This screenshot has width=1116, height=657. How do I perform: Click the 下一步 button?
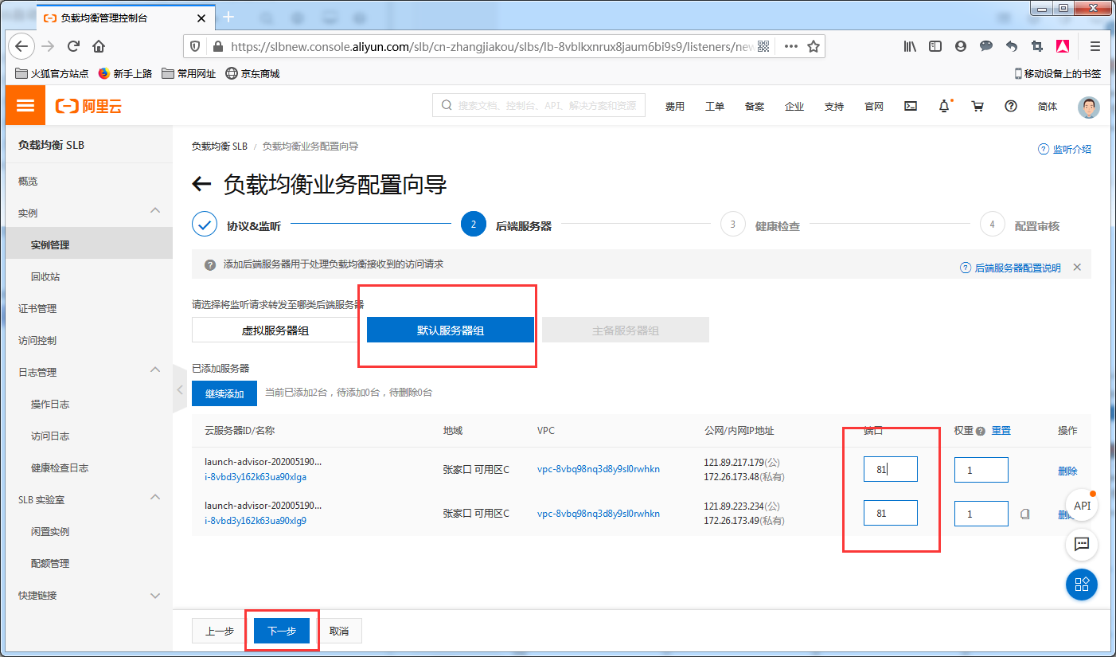point(282,631)
